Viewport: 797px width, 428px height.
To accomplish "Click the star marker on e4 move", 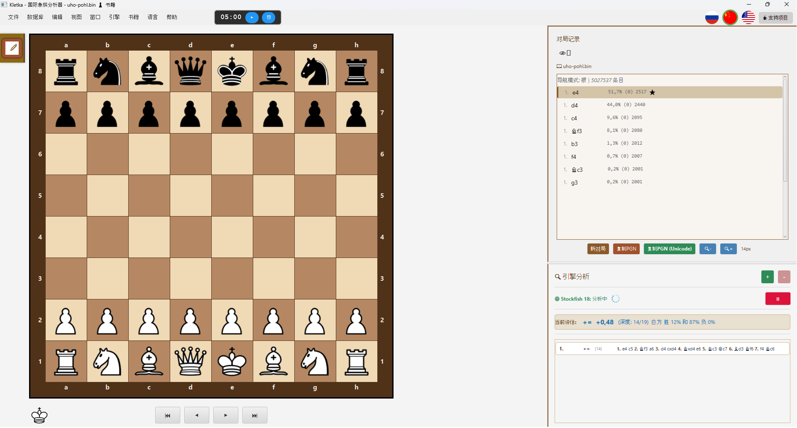I will click(653, 92).
